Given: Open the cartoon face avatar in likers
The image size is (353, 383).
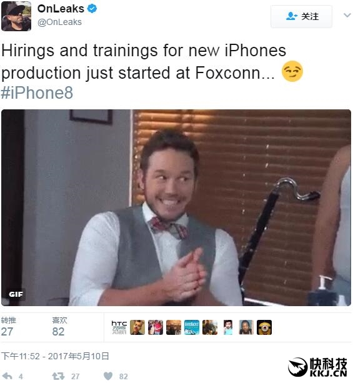Looking at the screenshot, I should click(x=228, y=327).
